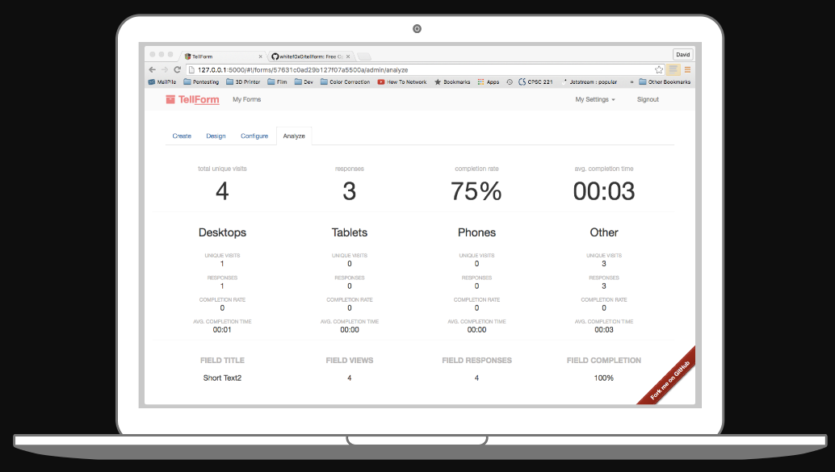The image size is (835, 472).
Task: Switch to the Configure tab
Action: click(254, 136)
